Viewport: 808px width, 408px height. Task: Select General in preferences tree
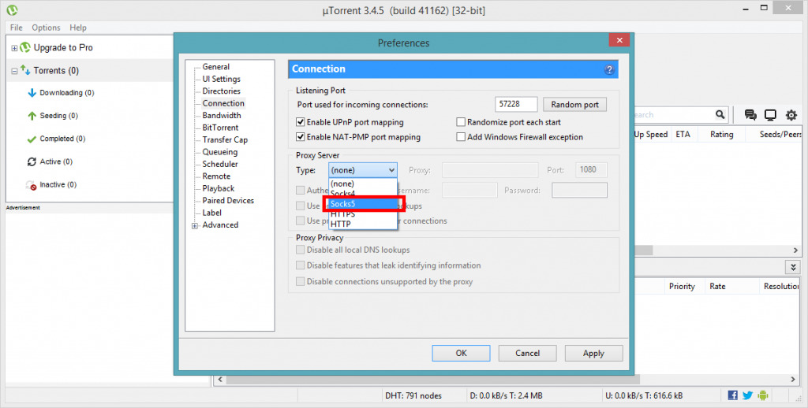pos(216,66)
